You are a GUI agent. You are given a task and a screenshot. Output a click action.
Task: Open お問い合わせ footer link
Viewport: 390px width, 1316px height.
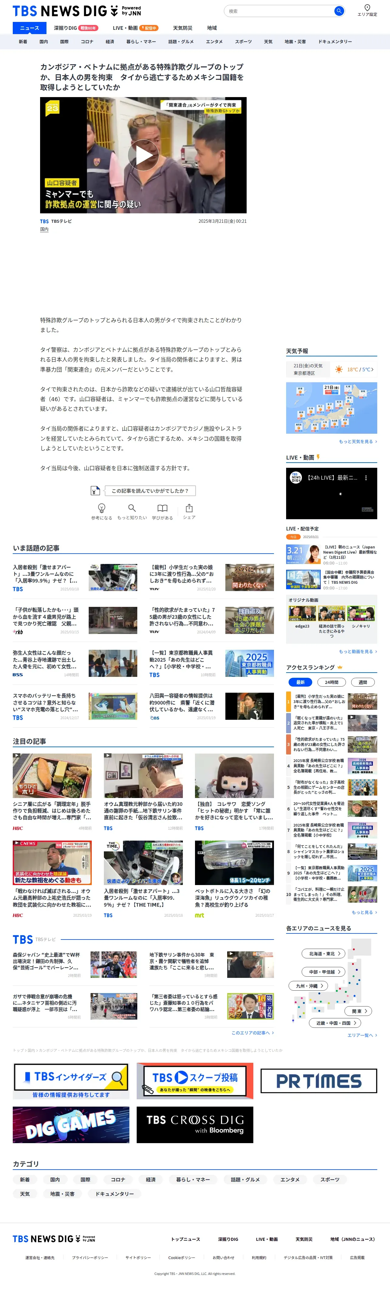pos(223,1258)
